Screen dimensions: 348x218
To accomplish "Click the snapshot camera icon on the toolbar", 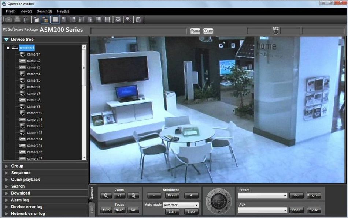I will point(8,19).
